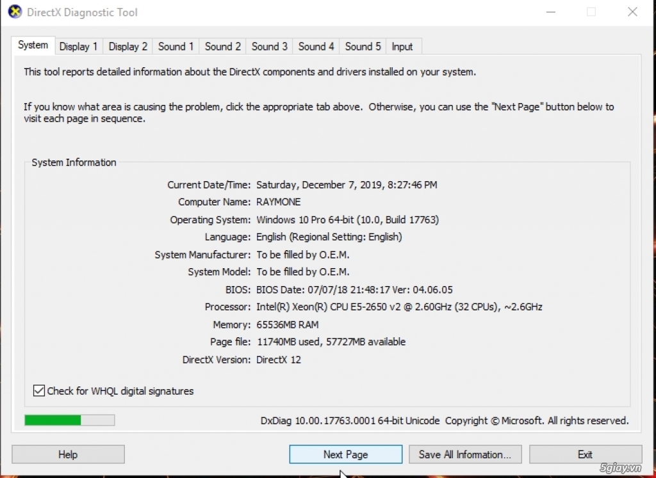Image resolution: width=656 pixels, height=478 pixels.
Task: View the Sound 5 tab
Action: coord(363,46)
